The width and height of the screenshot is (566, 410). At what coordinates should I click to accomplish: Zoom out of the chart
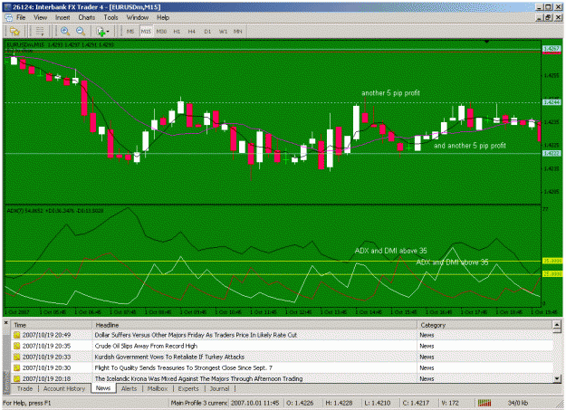point(81,32)
